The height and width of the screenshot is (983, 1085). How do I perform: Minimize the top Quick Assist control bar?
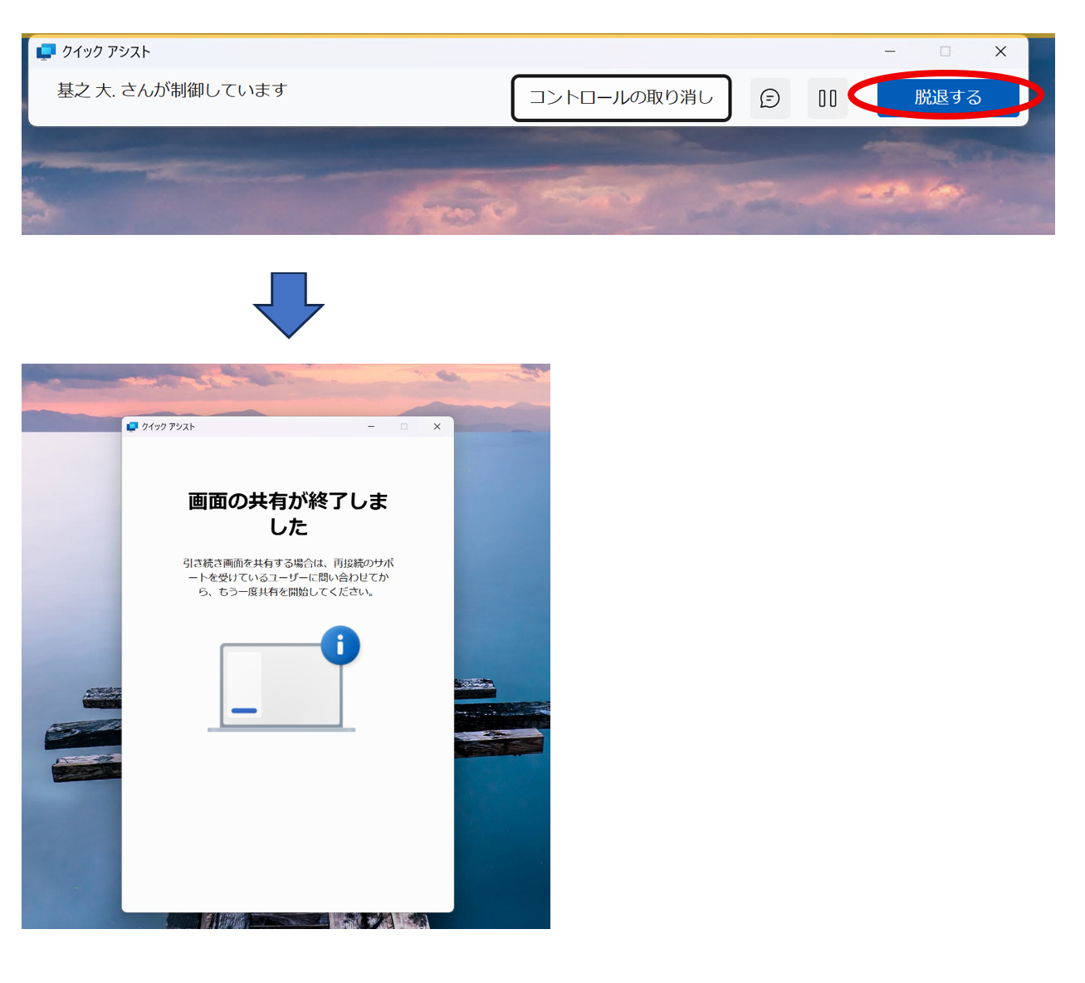pyautogui.click(x=890, y=51)
